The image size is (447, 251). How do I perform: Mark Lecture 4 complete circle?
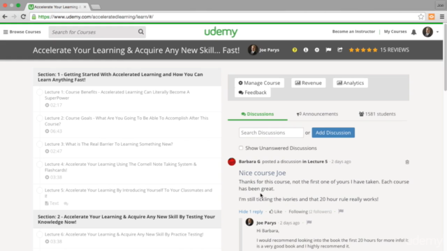[x=40, y=165]
